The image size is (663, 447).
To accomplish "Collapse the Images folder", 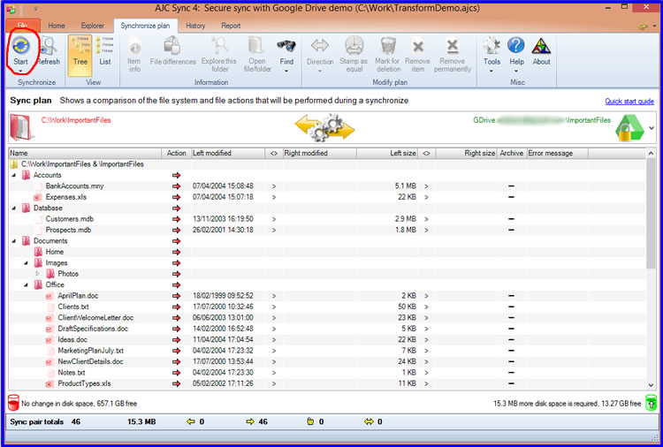I will point(27,262).
